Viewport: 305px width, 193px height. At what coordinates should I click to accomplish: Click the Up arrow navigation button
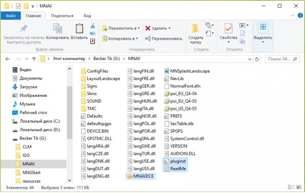[34, 59]
